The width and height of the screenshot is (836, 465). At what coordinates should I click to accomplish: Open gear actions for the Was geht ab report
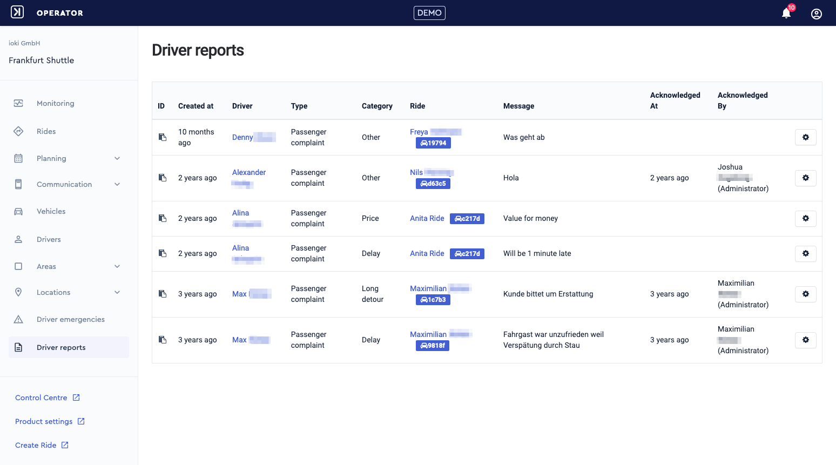[x=805, y=137]
